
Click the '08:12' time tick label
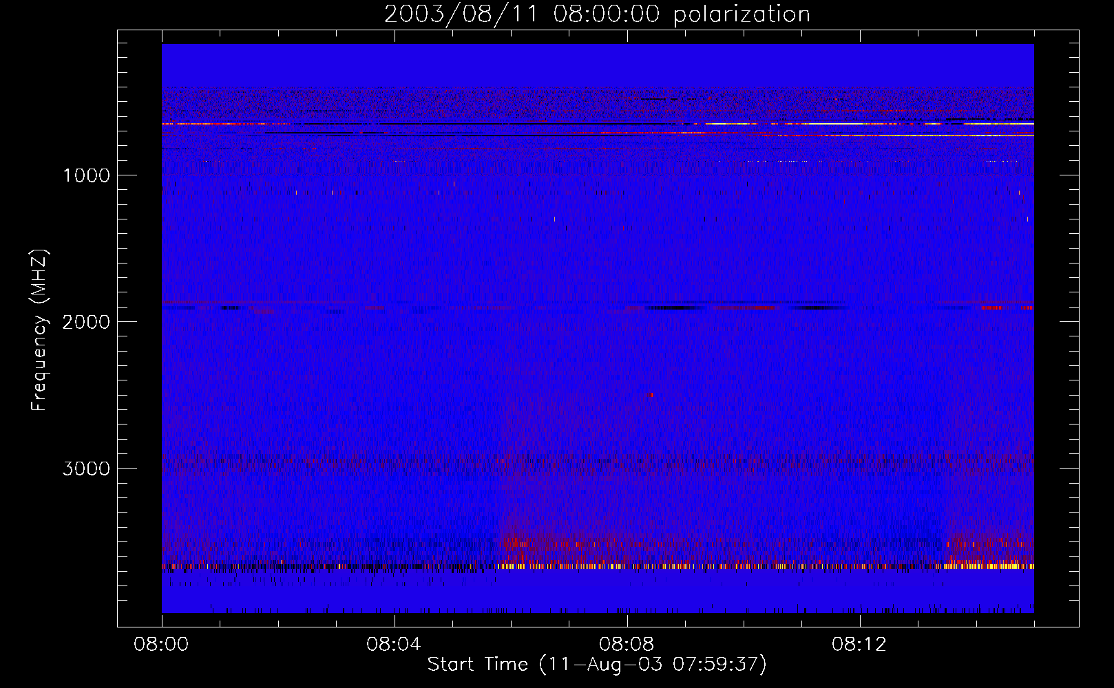859,645
